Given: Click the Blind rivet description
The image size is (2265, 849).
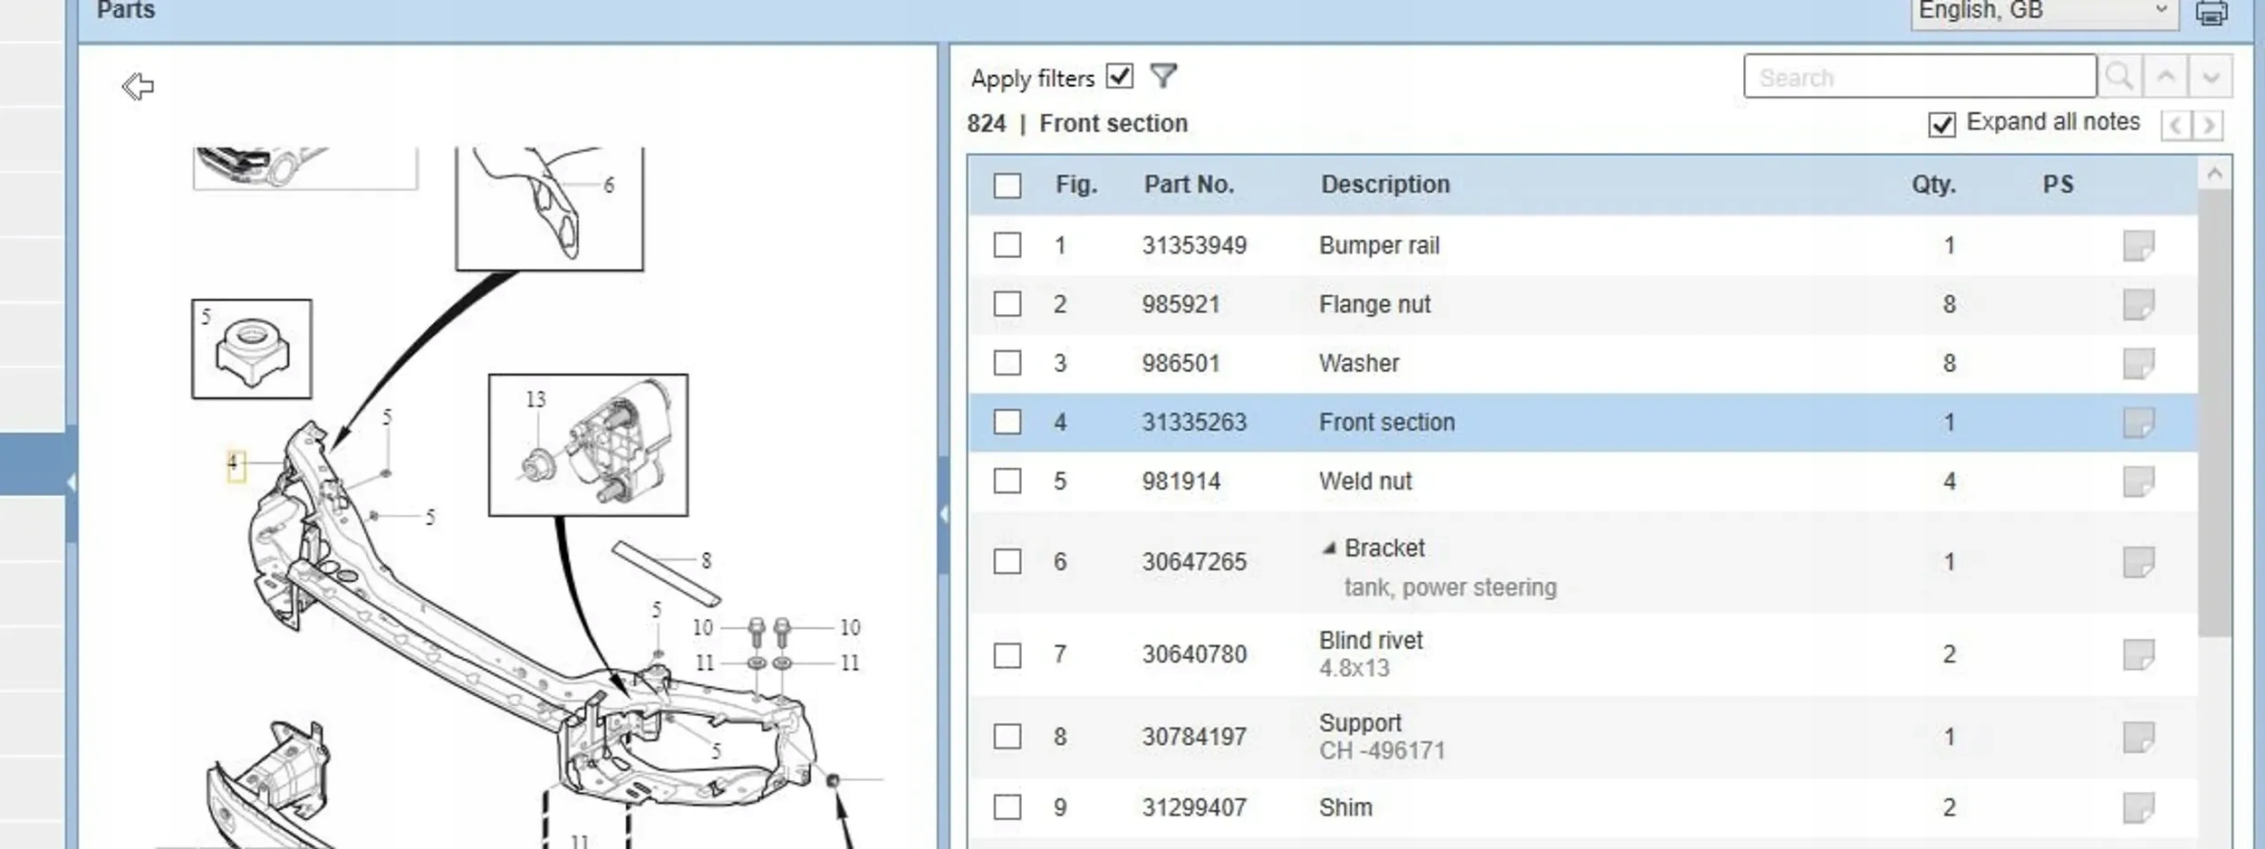Looking at the screenshot, I should point(1371,640).
